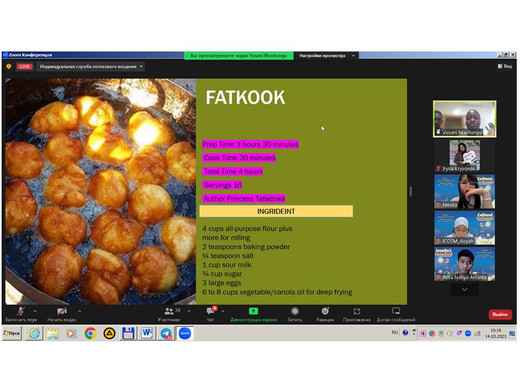Screen dimensions: 520x390
Task: Open Microsoft Word from taskbar
Action: [x=147, y=333]
